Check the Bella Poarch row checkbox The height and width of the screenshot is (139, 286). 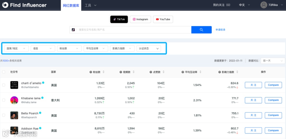4,115
